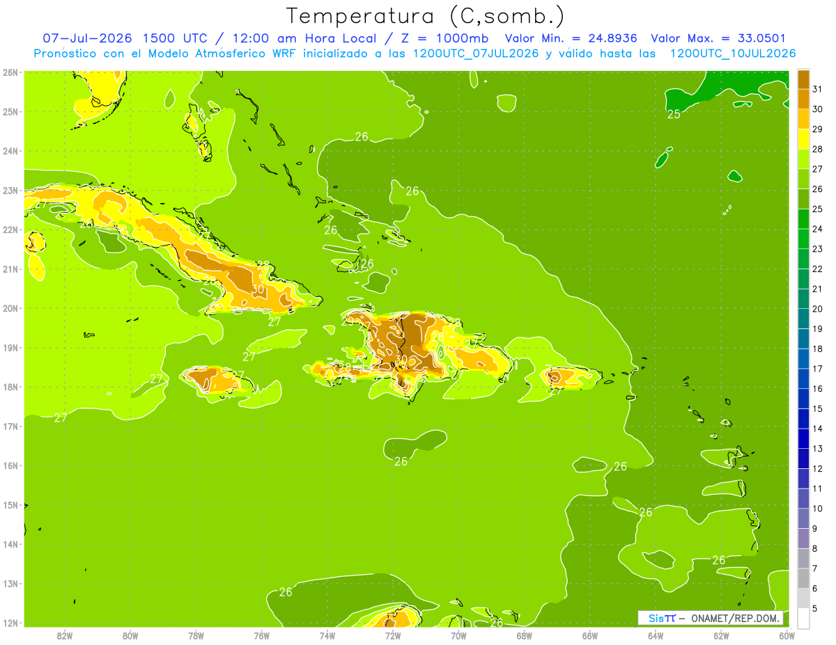836x645 pixels.
Task: Click the title 'Temperatura (C,somb.)'
Action: (x=425, y=16)
